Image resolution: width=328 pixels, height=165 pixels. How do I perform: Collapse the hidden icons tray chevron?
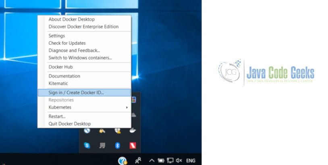pyautogui.click(x=152, y=161)
